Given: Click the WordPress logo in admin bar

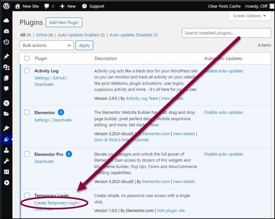Looking at the screenshot, I should point(6,6).
